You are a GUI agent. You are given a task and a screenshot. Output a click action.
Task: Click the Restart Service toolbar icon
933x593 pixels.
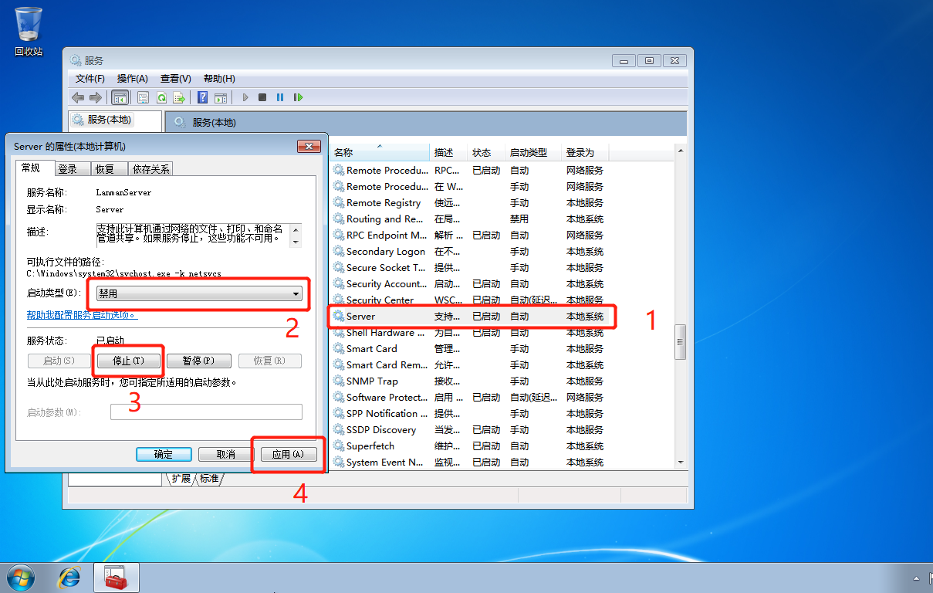[298, 97]
